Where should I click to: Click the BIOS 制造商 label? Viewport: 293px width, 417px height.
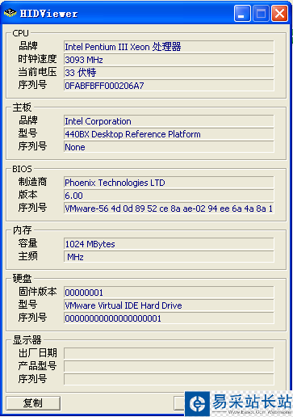pyautogui.click(x=32, y=182)
